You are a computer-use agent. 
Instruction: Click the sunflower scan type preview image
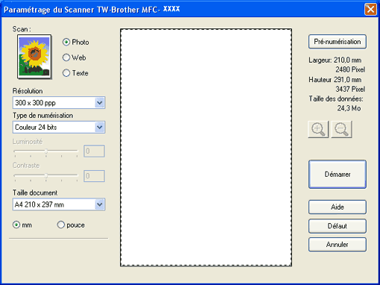34,57
